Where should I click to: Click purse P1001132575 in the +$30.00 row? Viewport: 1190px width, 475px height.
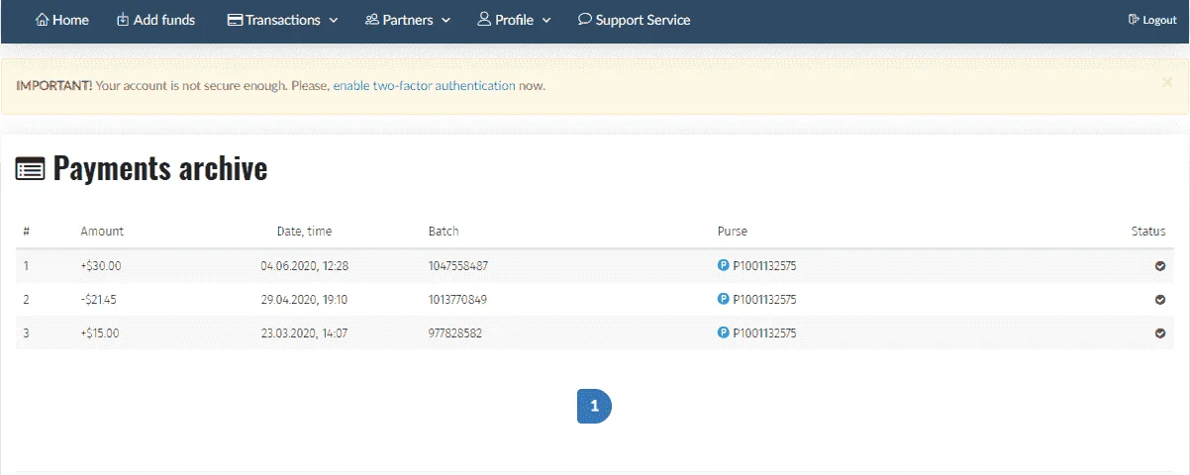764,266
